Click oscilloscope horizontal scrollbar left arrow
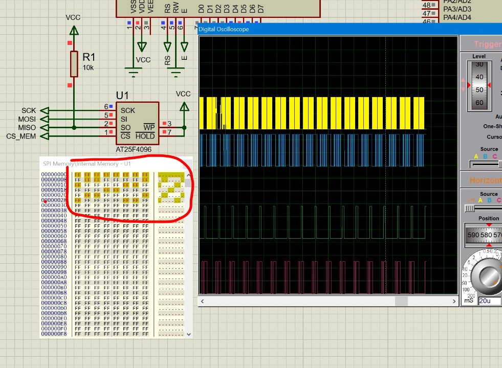Image resolution: width=502 pixels, height=368 pixels. click(x=202, y=301)
